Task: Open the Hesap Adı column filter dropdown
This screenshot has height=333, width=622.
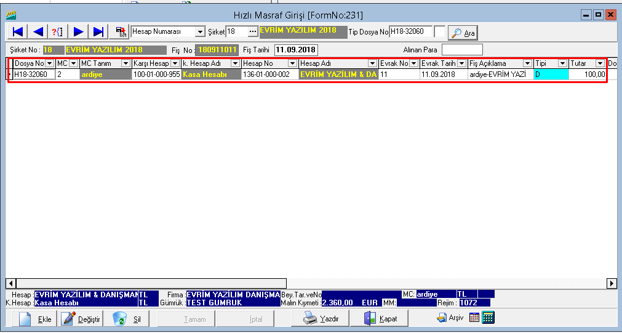Action: tap(372, 63)
